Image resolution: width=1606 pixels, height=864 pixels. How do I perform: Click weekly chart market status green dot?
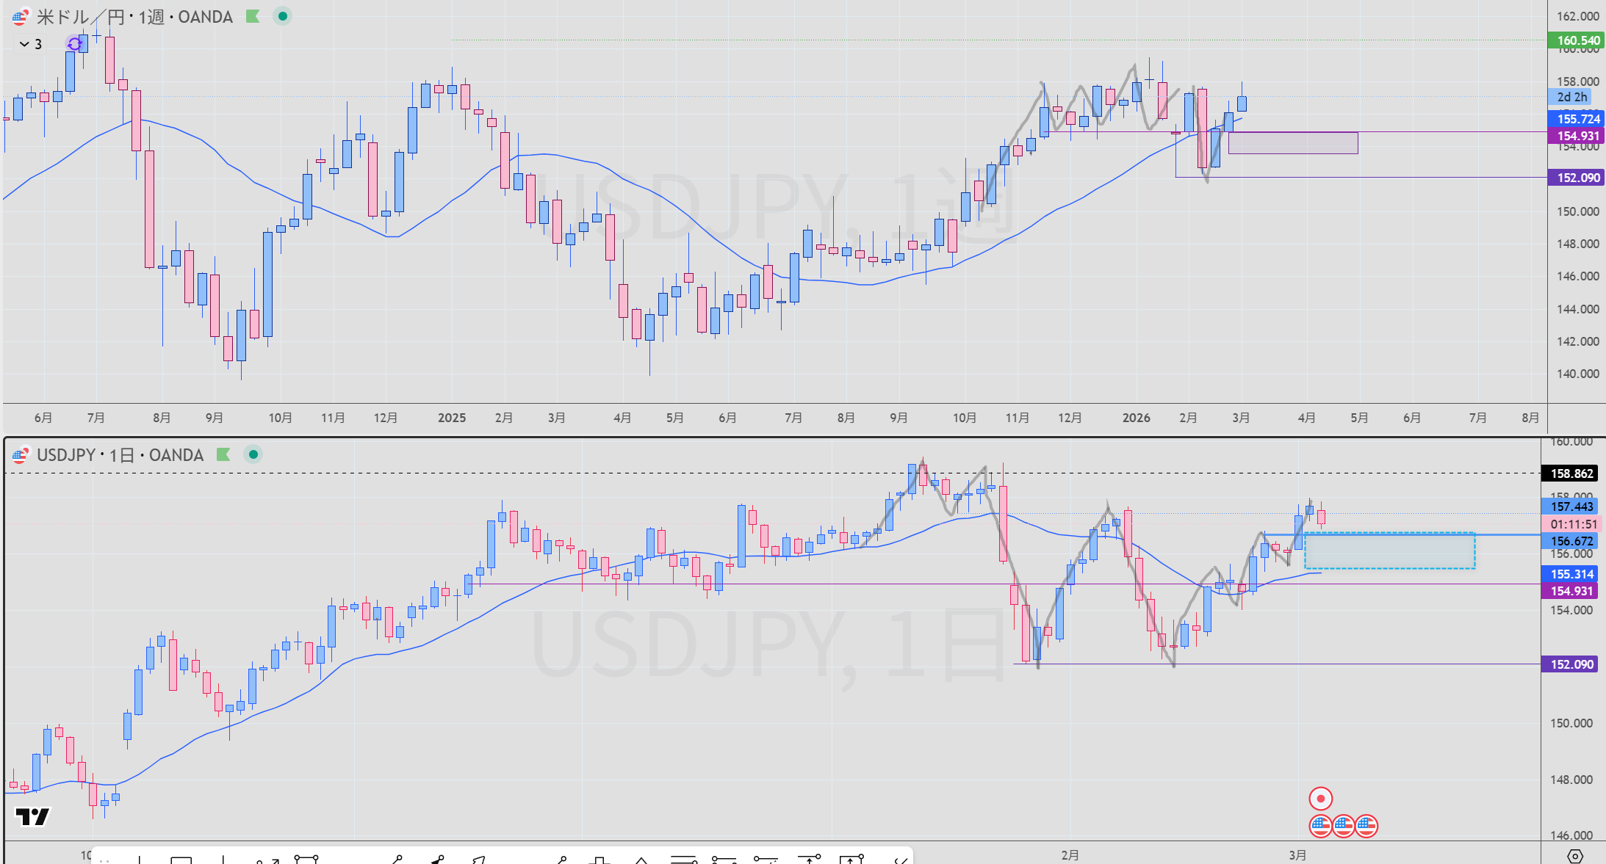pos(282,16)
